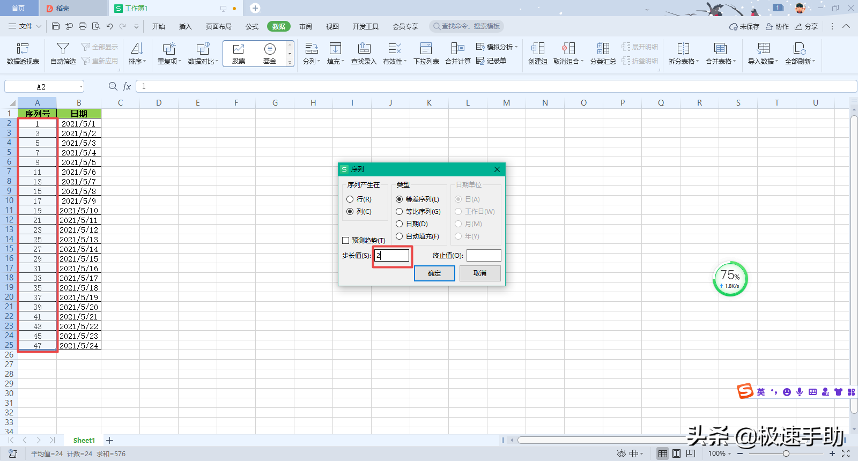Open the Name Box dropdown arrow
Viewport: 858px width, 461px height.
81,87
